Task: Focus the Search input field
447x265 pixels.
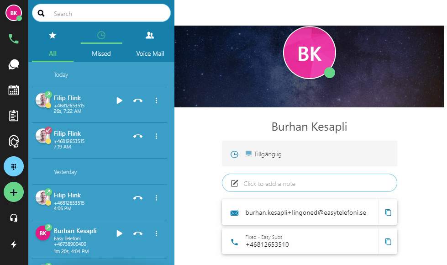Action: 101,13
